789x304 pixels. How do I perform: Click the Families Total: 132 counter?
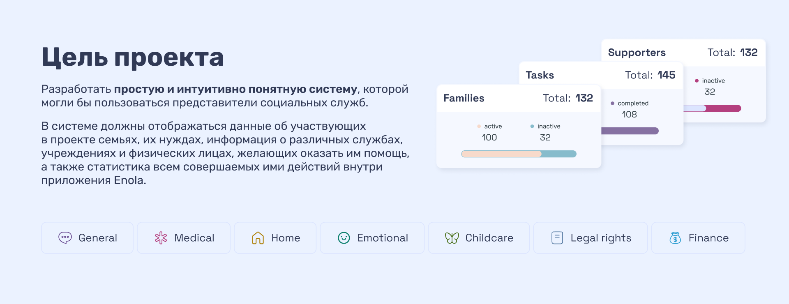(x=568, y=98)
